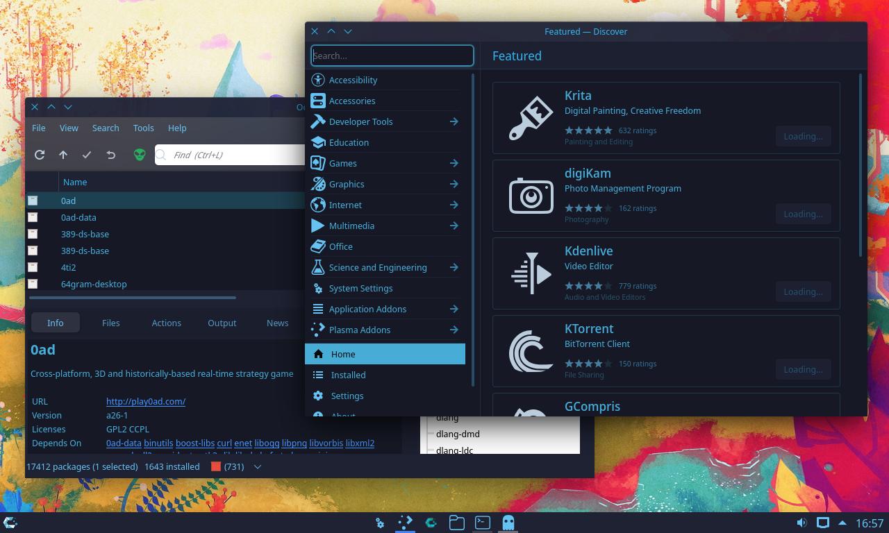The image size is (889, 533).
Task: Click the clock showing 16:57
Action: pyautogui.click(x=870, y=523)
